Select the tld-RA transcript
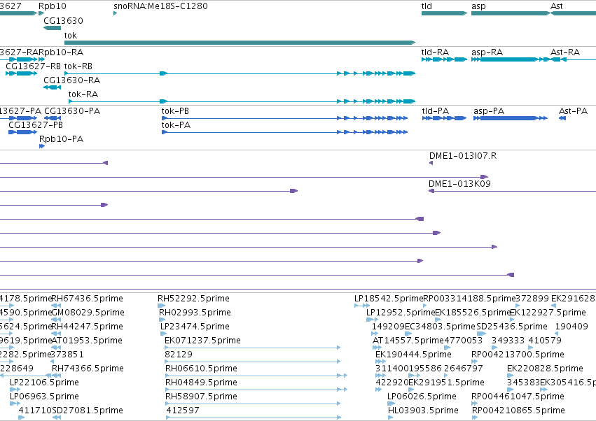Image resolution: width=596 pixels, height=421 pixels. tap(444, 59)
